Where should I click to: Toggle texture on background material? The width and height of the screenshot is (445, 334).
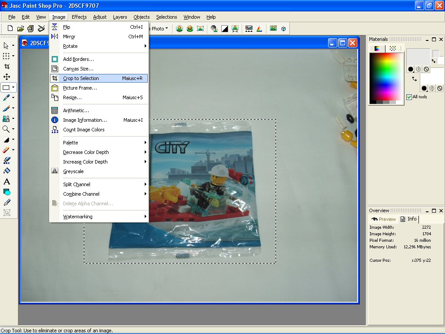point(432,88)
